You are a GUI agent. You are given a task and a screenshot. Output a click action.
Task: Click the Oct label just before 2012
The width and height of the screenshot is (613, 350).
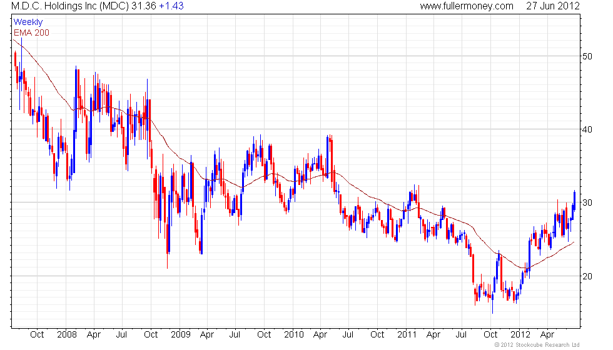490,335
